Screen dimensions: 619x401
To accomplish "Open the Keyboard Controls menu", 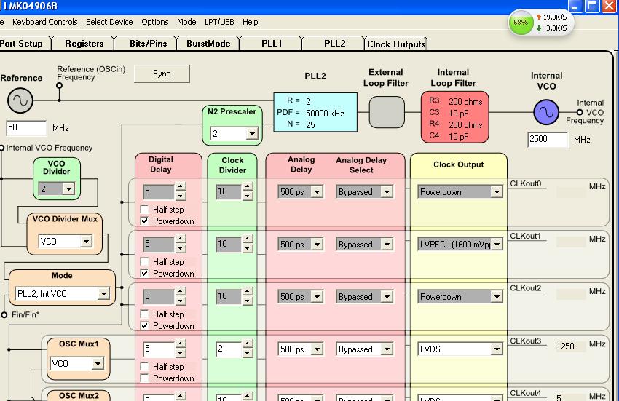I will point(45,22).
